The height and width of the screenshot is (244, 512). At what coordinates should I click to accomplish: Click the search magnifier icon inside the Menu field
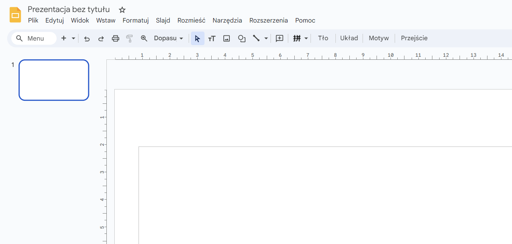click(x=20, y=38)
